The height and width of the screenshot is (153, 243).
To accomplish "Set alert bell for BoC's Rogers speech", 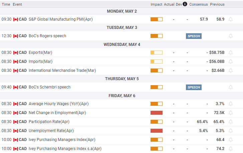I will click(230, 36).
